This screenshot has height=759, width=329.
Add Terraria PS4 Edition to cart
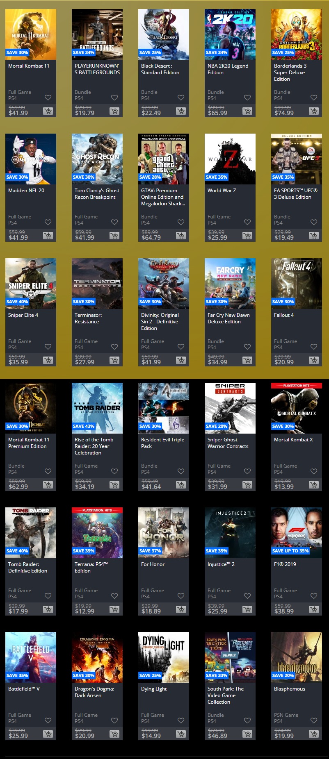coord(114,609)
